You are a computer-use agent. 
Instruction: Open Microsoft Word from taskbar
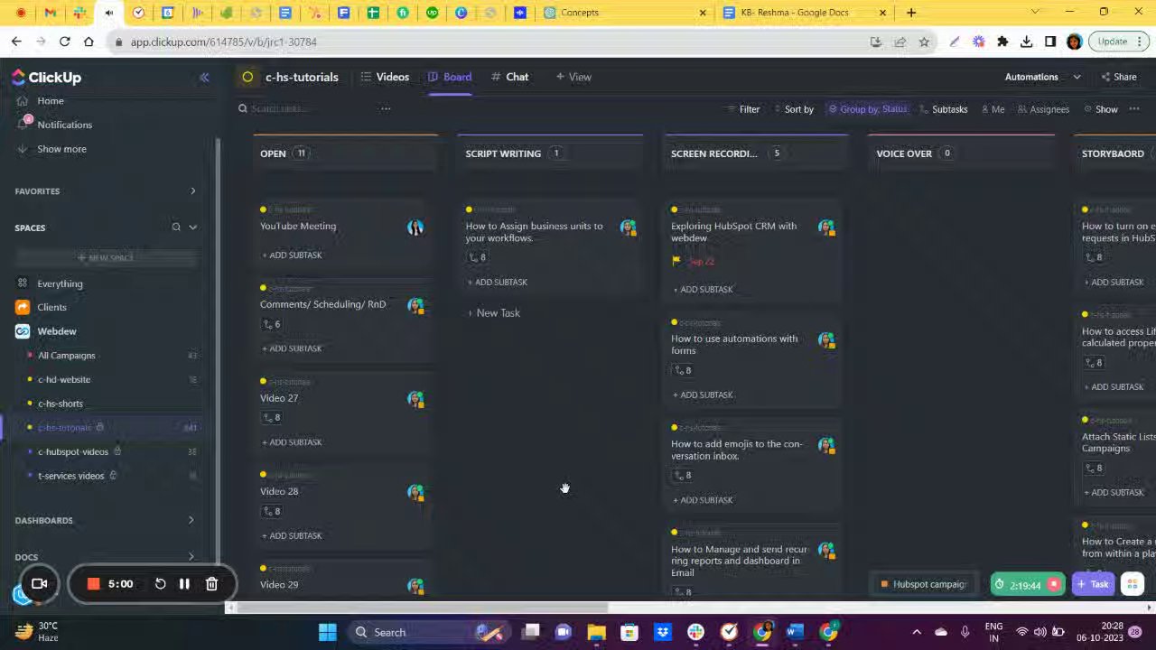coord(795,632)
